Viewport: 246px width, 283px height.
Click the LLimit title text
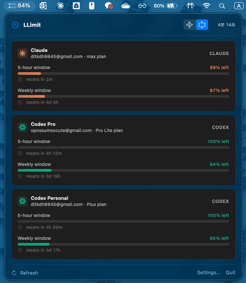(x=32, y=25)
